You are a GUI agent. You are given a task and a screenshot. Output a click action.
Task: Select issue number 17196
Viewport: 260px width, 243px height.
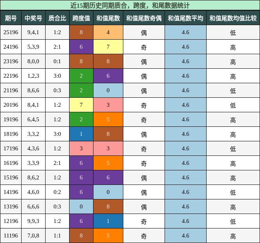11,148
